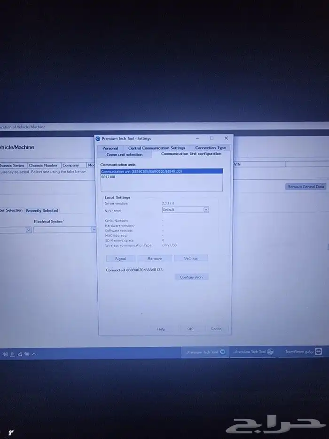
Task: Open the middle Premium Tech Tool taskbar item
Action: 253,352
